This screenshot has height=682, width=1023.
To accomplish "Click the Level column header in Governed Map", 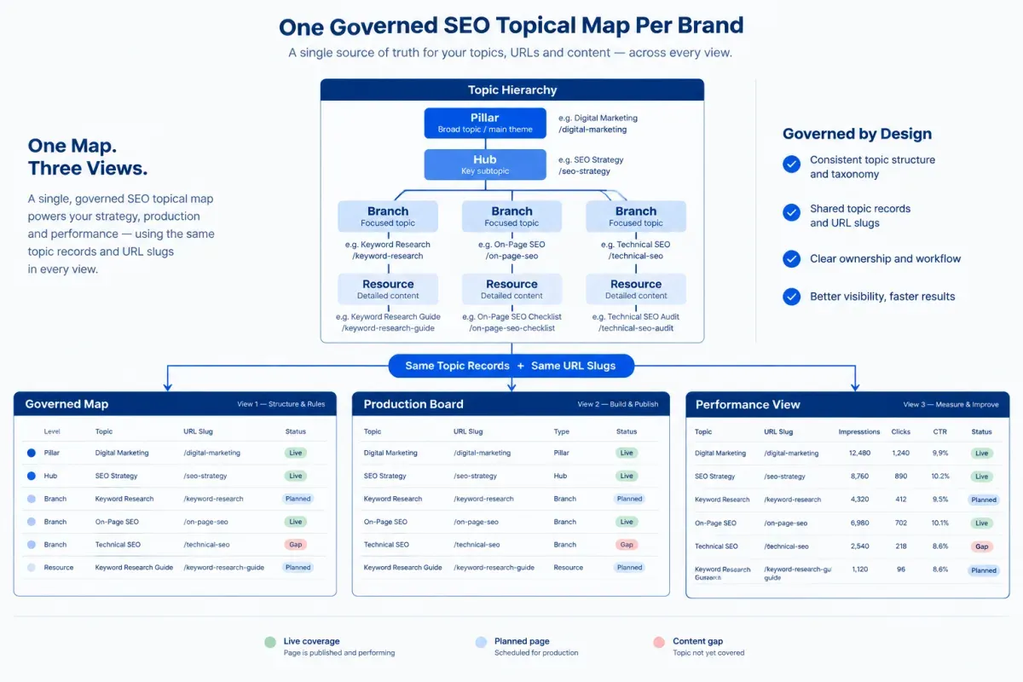I will pos(52,431).
